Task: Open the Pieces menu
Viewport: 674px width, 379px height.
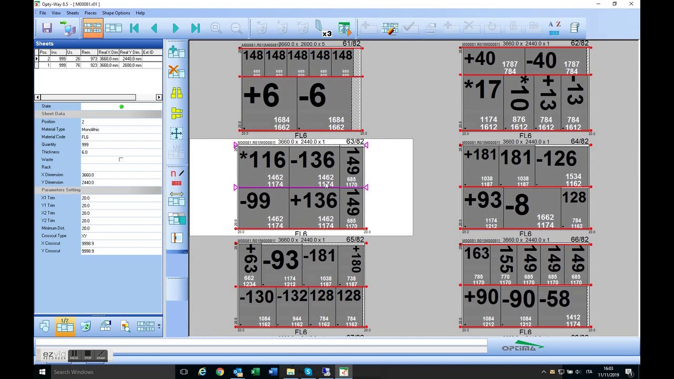Action: coord(91,13)
